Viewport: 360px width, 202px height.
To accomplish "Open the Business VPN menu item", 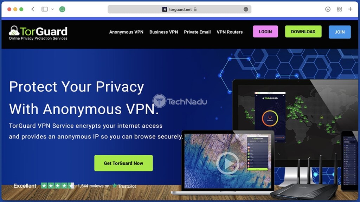I will (x=164, y=32).
